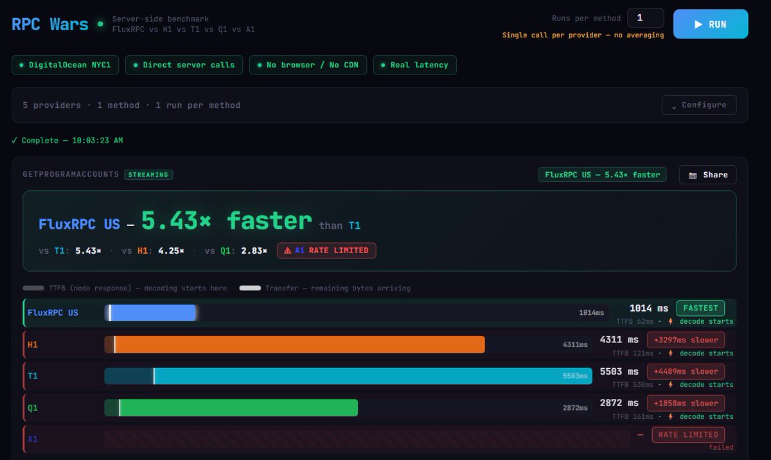Click the cyan T1 latency bar
This screenshot has height=460, width=771.
point(348,376)
